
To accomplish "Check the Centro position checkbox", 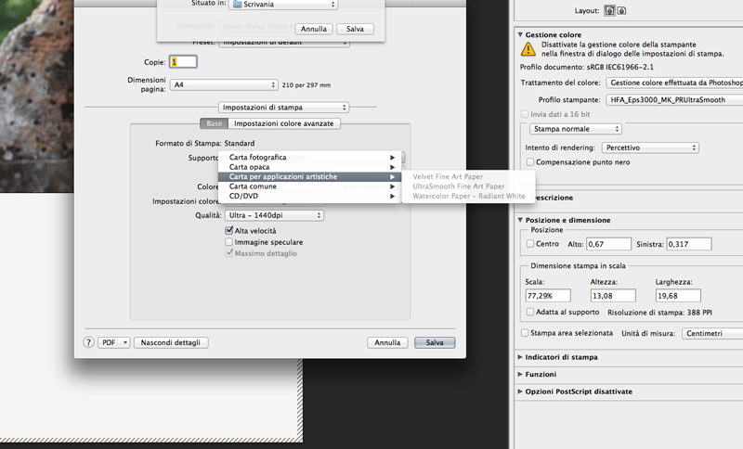I will pyautogui.click(x=529, y=244).
